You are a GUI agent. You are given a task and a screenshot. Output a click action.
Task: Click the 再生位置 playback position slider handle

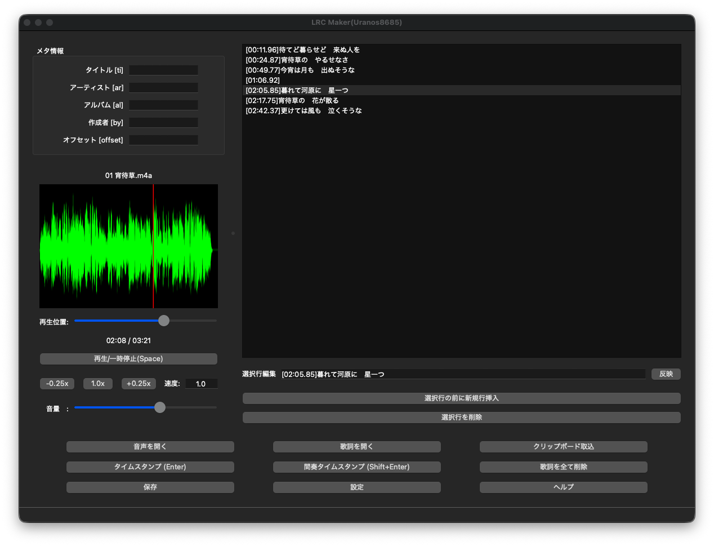(x=164, y=321)
